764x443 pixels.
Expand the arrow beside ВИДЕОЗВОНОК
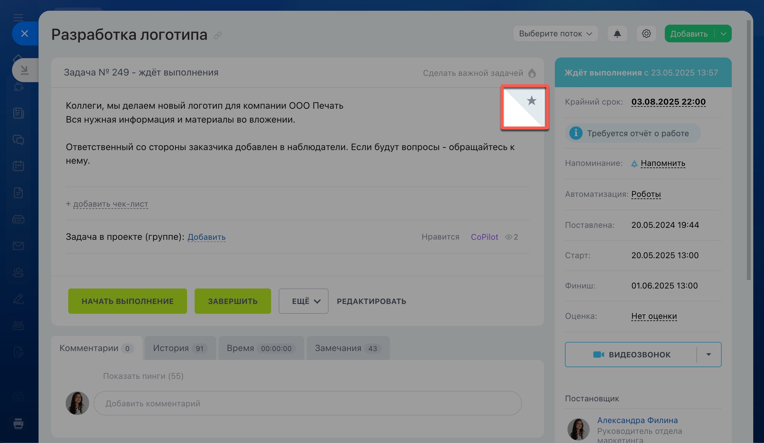point(709,355)
